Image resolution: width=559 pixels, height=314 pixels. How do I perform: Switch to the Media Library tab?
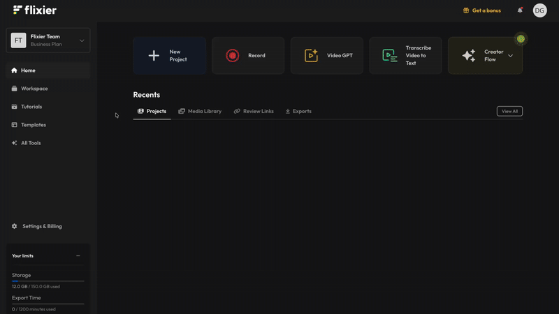200,111
